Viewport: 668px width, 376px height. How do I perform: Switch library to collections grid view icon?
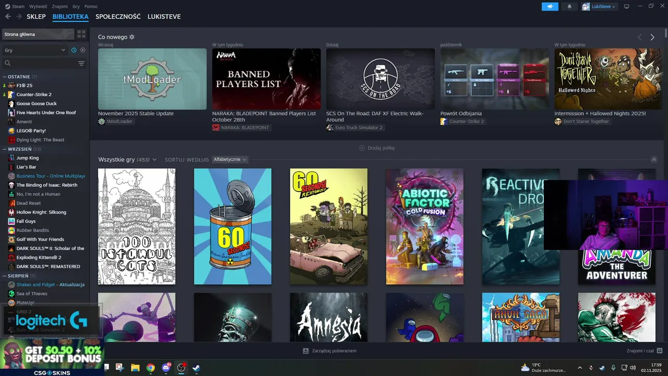pos(81,34)
